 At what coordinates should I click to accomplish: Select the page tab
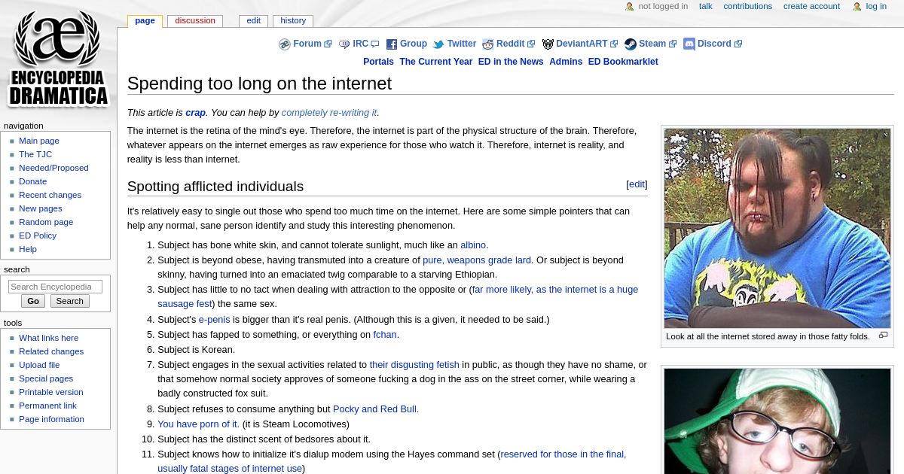click(145, 20)
